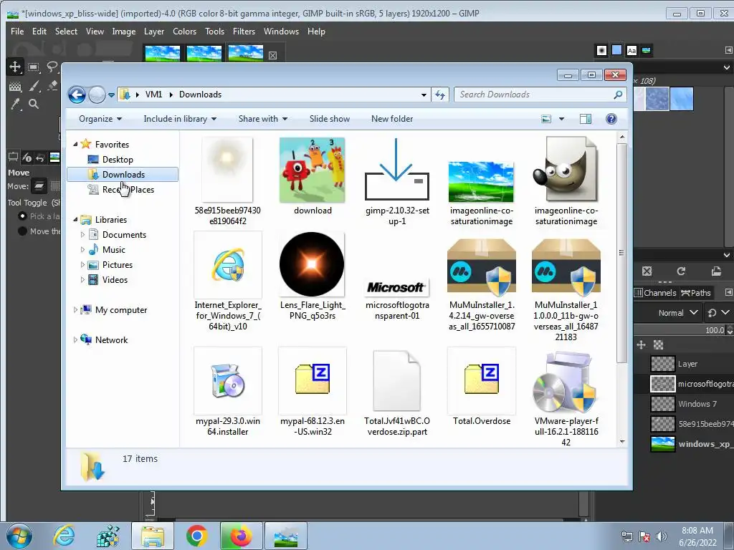Viewport: 734px width, 550px height.
Task: Open the Fonts dock tab
Action: pyautogui.click(x=631, y=50)
